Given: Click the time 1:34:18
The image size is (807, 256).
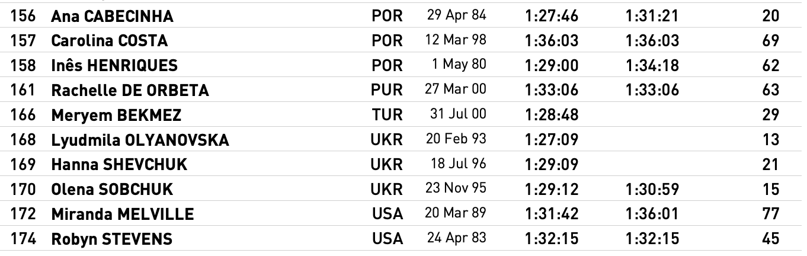Looking at the screenshot, I should (x=652, y=66).
